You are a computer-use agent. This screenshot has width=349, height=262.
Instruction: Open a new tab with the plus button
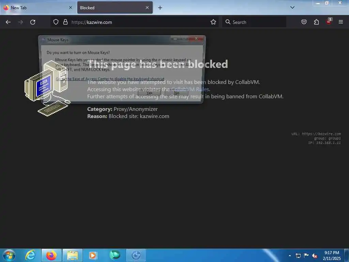[160, 8]
